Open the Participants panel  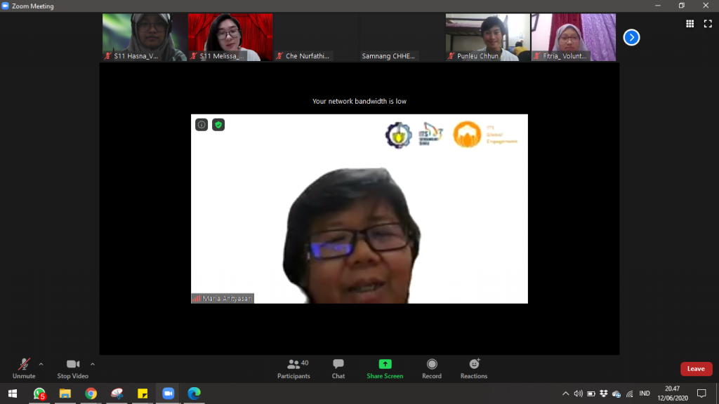coord(293,368)
